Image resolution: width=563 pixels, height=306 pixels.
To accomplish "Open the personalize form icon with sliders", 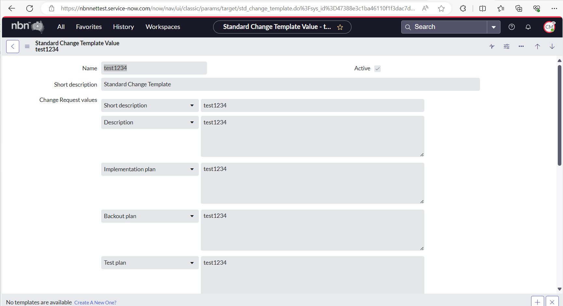I will [x=506, y=46].
